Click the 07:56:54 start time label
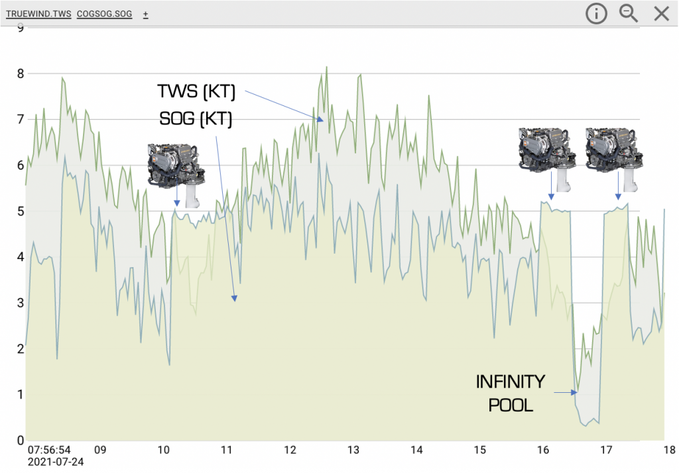Image resolution: width=679 pixels, height=473 pixels. pos(49,450)
